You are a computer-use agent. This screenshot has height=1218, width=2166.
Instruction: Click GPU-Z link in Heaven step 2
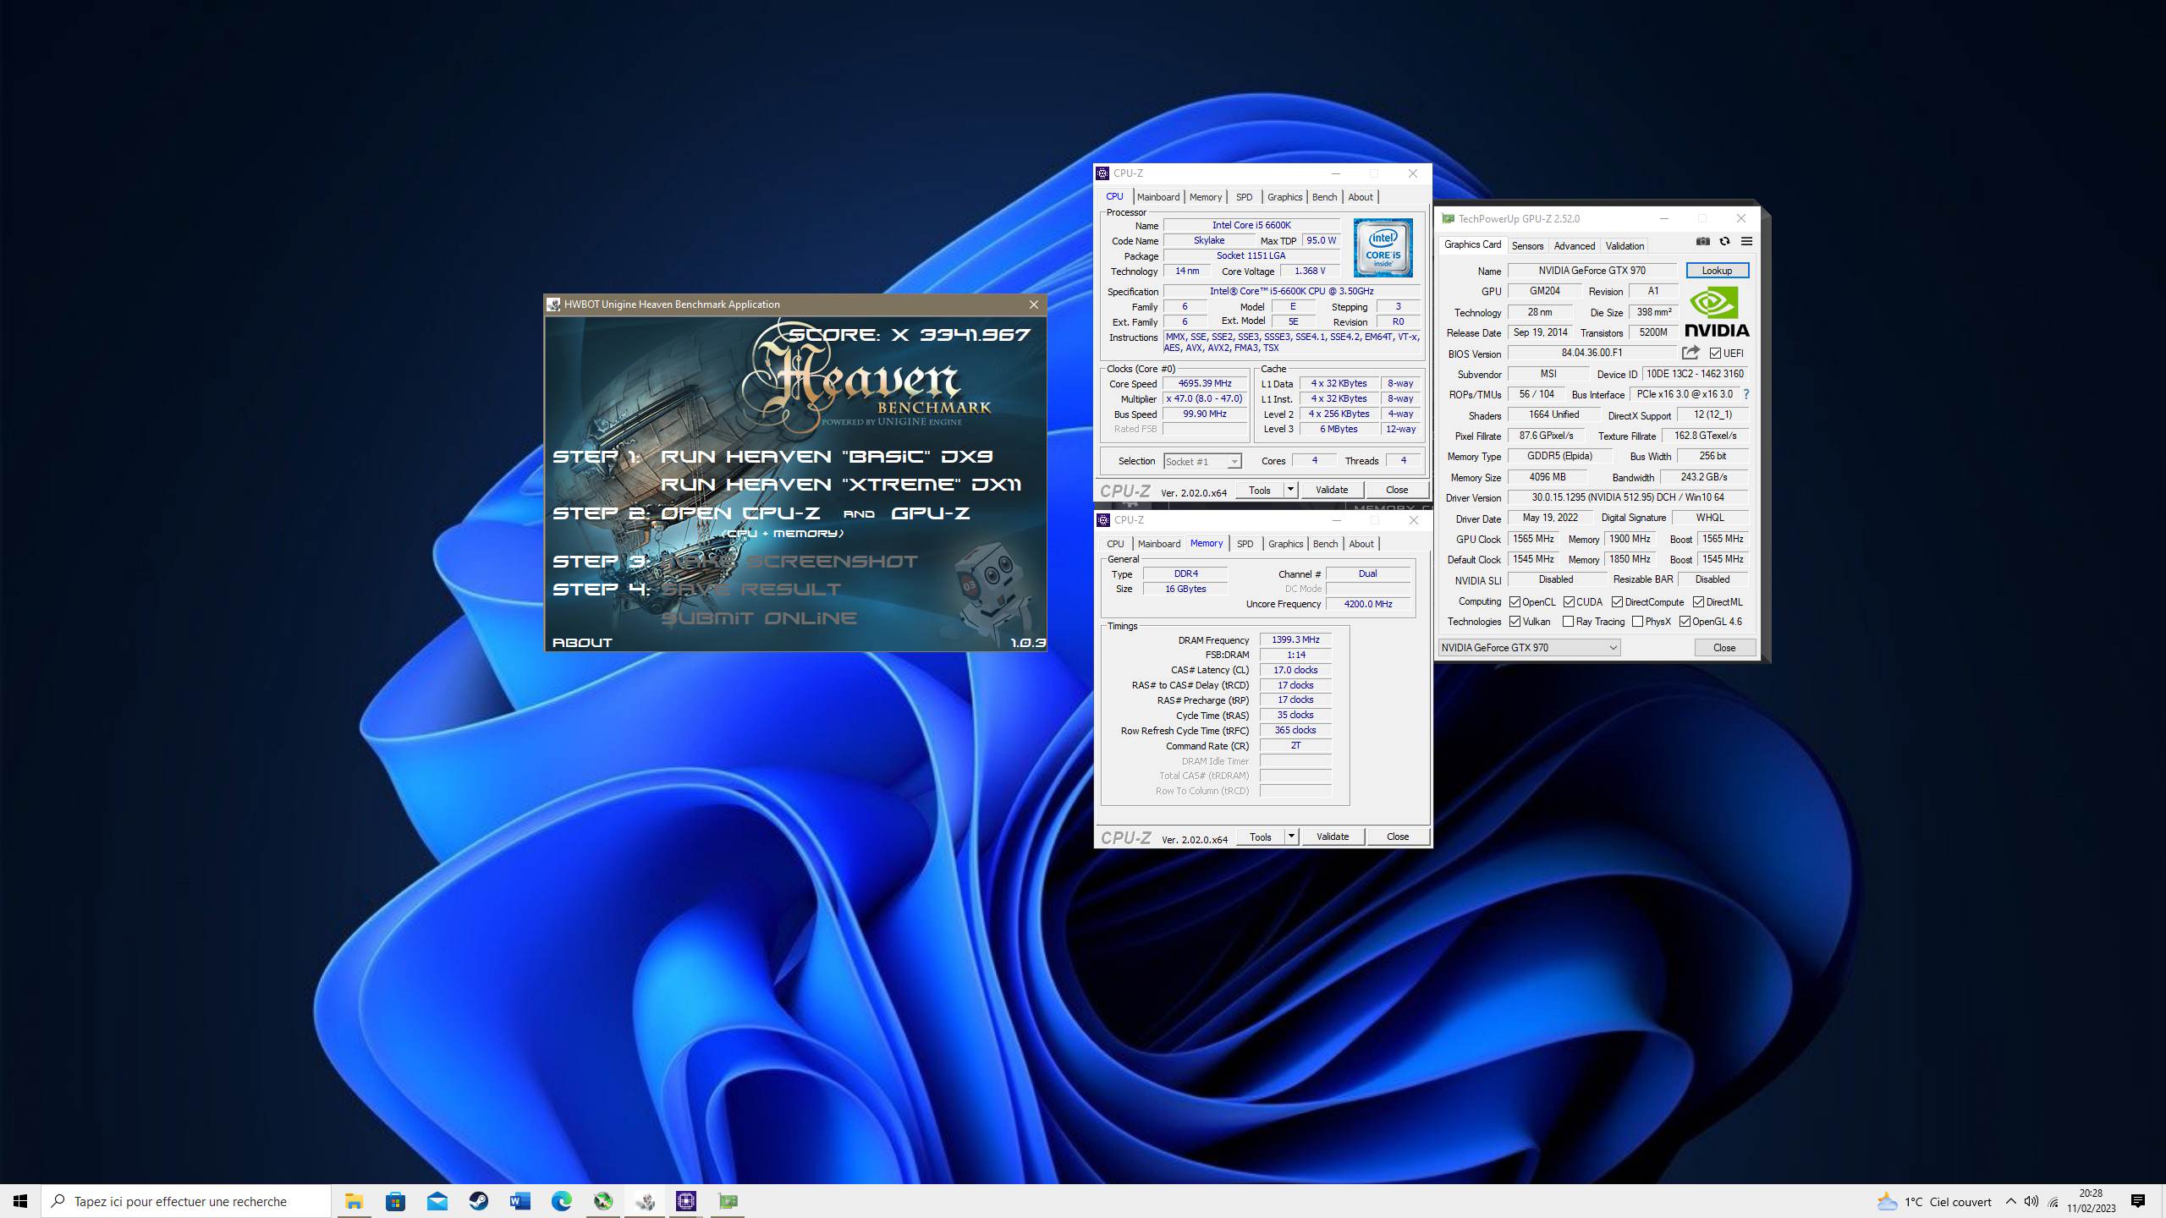click(x=930, y=513)
